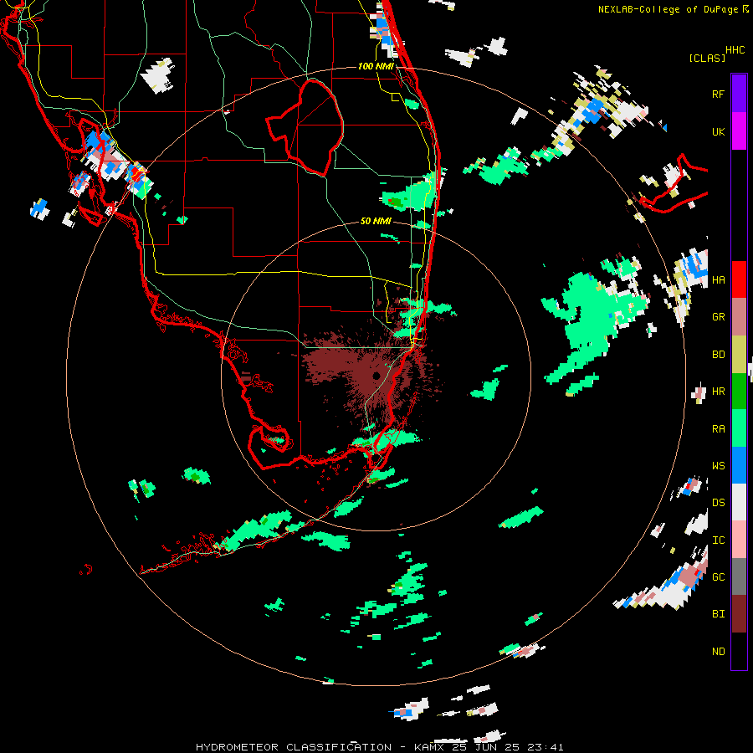Click the KAMX 25 JUN 25 23:41 timestamp
The width and height of the screenshot is (753, 753).
[489, 747]
